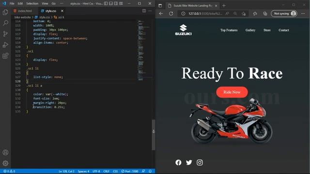The image size is (310, 174).
Task: Open the Accounts menu icon
Action: [5, 152]
